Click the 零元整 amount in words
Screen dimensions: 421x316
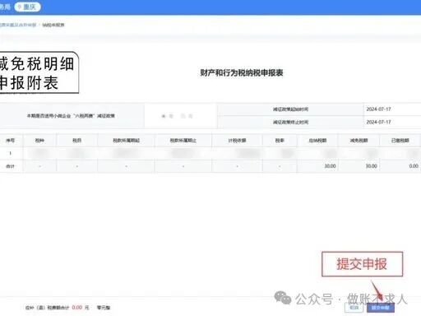[x=104, y=308]
